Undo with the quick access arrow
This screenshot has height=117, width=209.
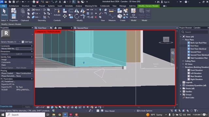tap(23, 2)
